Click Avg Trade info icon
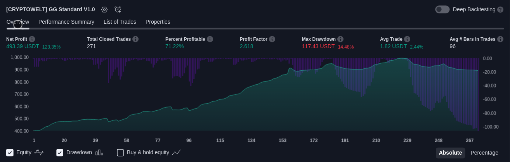510x162 pixels. [x=407, y=39]
